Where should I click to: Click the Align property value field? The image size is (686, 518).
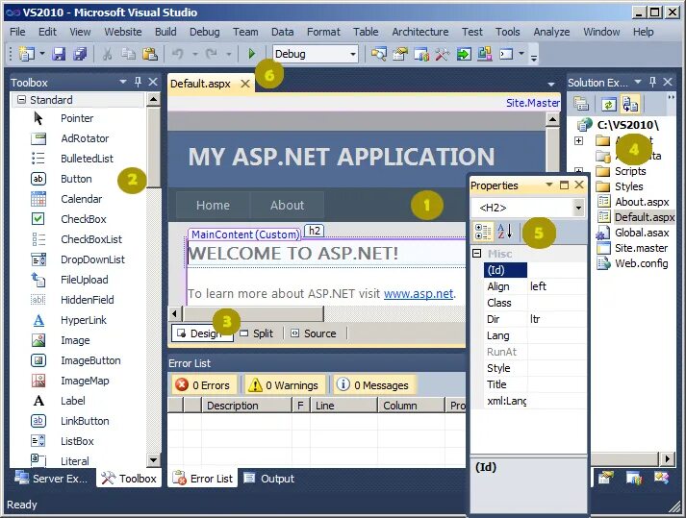click(x=556, y=286)
